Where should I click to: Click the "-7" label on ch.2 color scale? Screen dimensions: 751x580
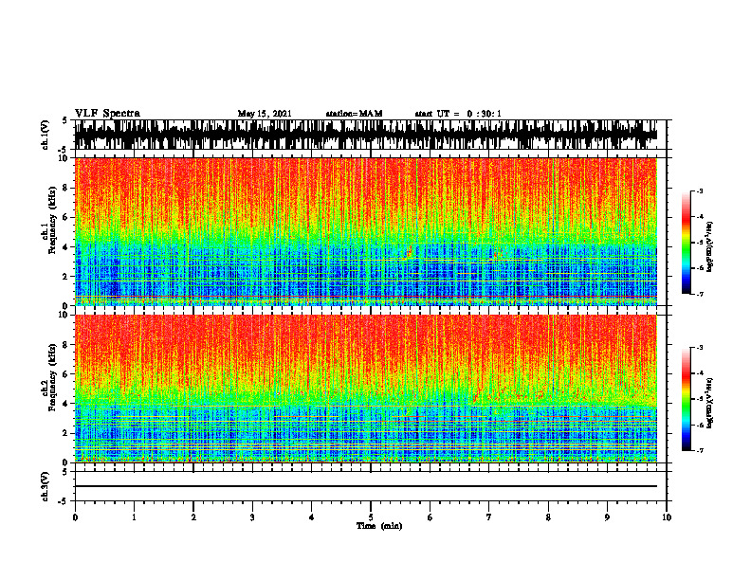pyautogui.click(x=700, y=450)
